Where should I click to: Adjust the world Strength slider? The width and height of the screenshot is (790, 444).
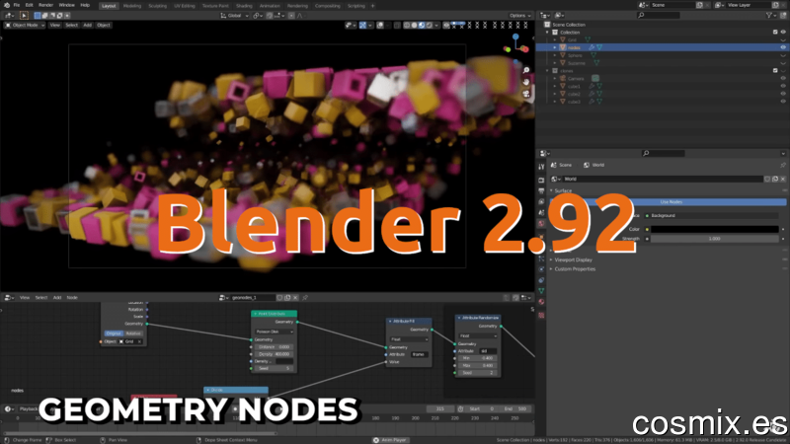pos(715,239)
